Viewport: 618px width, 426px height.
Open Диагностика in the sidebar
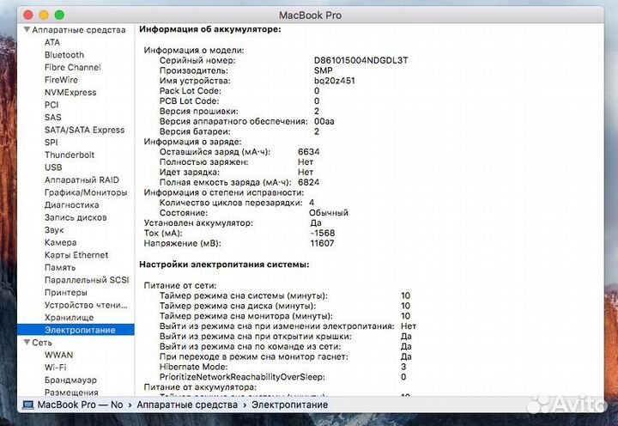(71, 204)
